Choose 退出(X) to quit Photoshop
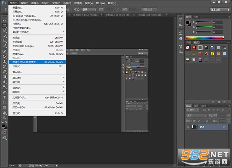The height and width of the screenshot is (168, 232). click(x=37, y=113)
